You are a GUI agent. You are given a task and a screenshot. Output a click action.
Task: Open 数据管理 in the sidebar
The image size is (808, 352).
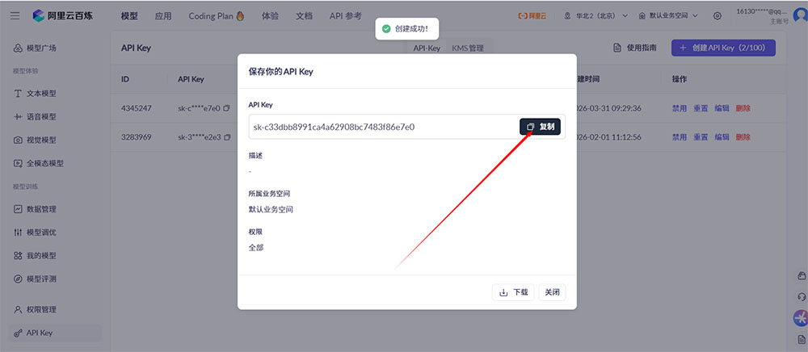(x=35, y=209)
